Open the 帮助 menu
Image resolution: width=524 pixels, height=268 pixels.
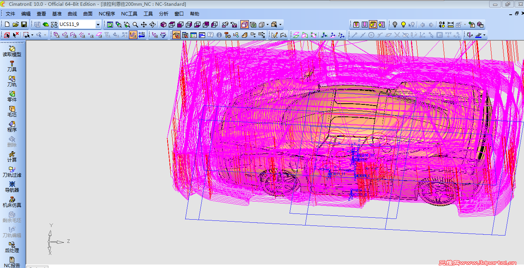tap(195, 14)
